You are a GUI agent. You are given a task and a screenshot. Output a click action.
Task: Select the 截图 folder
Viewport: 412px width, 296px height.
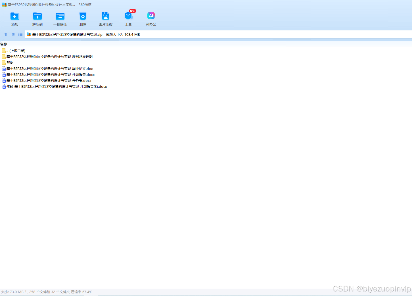tap(7, 62)
